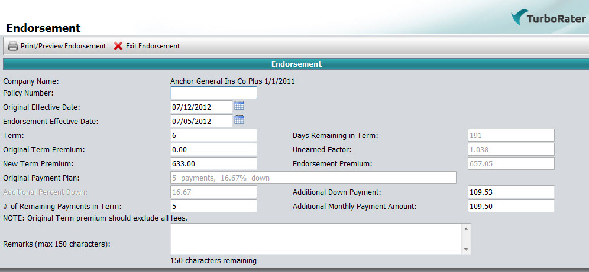
Task: Focus the New Term Premium field
Action: (x=213, y=163)
